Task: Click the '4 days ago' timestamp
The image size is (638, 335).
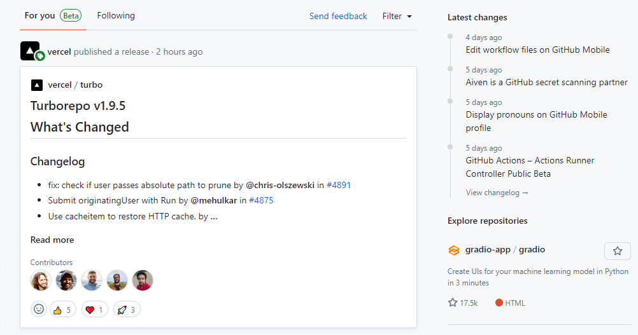Action: pyautogui.click(x=484, y=38)
